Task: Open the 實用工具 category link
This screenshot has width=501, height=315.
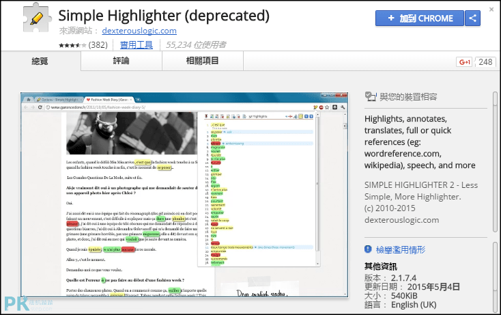Action: point(136,45)
